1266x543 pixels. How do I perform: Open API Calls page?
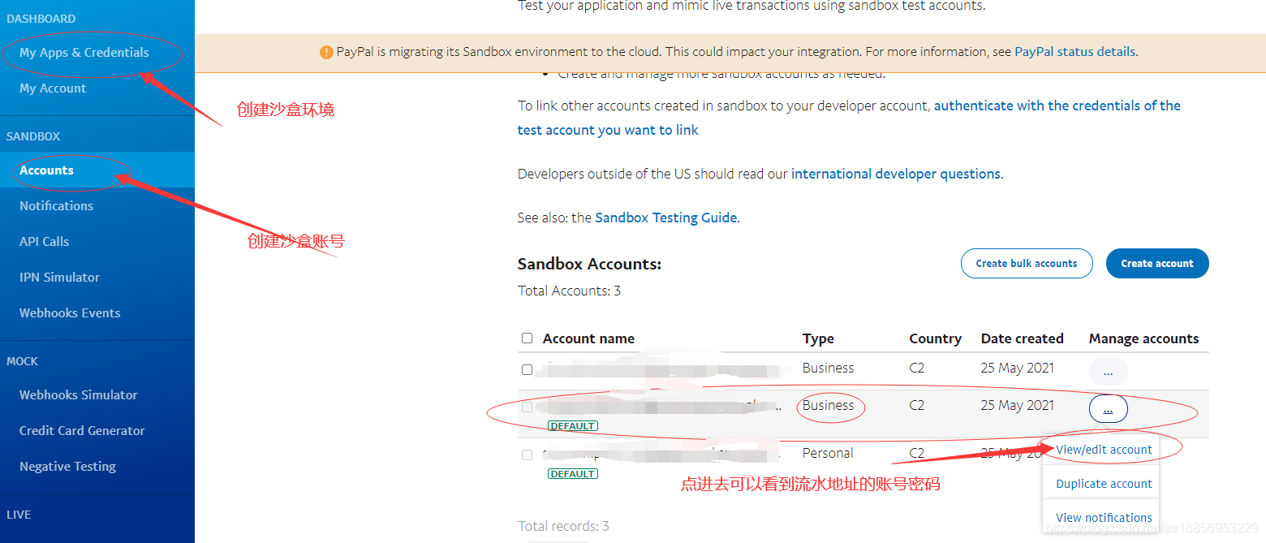click(x=44, y=242)
